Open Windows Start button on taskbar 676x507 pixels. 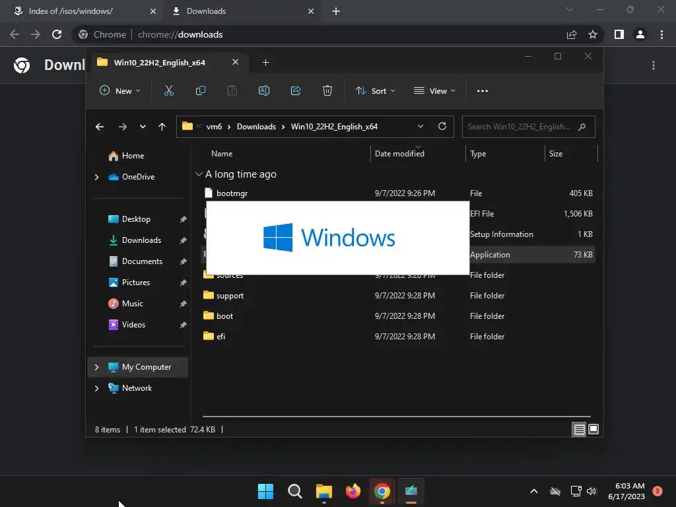point(265,491)
